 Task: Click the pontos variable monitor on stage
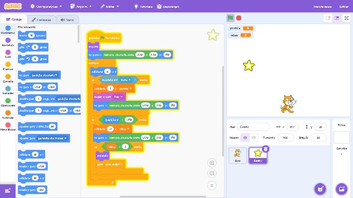[x=242, y=28]
